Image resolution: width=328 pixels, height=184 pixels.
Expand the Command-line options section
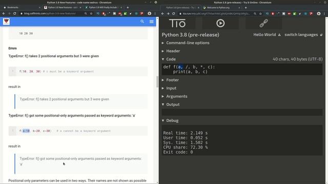[x=186, y=43]
